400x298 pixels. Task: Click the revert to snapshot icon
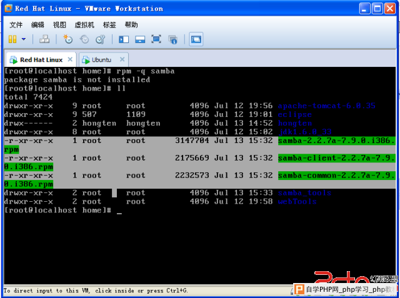tap(84, 39)
